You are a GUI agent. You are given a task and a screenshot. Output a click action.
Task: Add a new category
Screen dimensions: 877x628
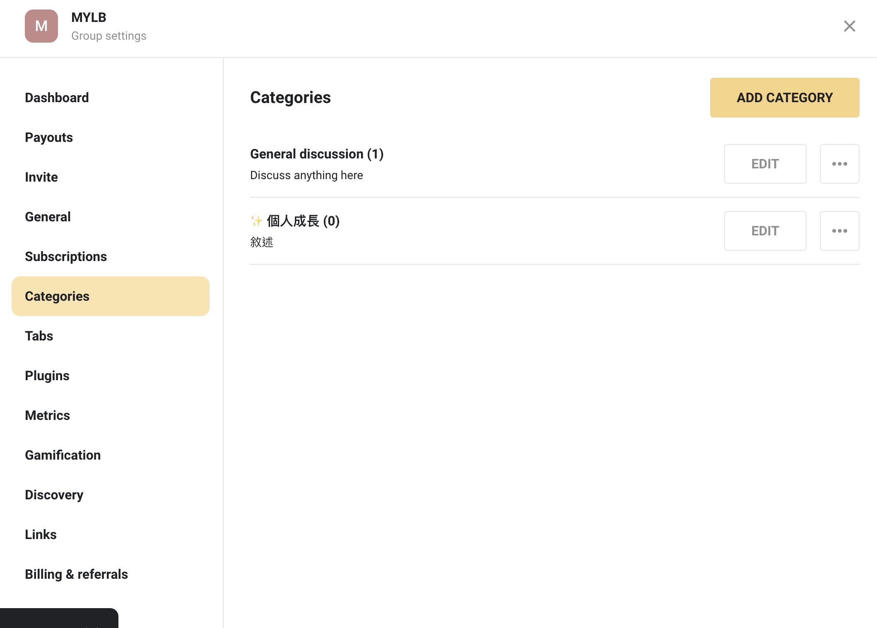[x=784, y=98]
